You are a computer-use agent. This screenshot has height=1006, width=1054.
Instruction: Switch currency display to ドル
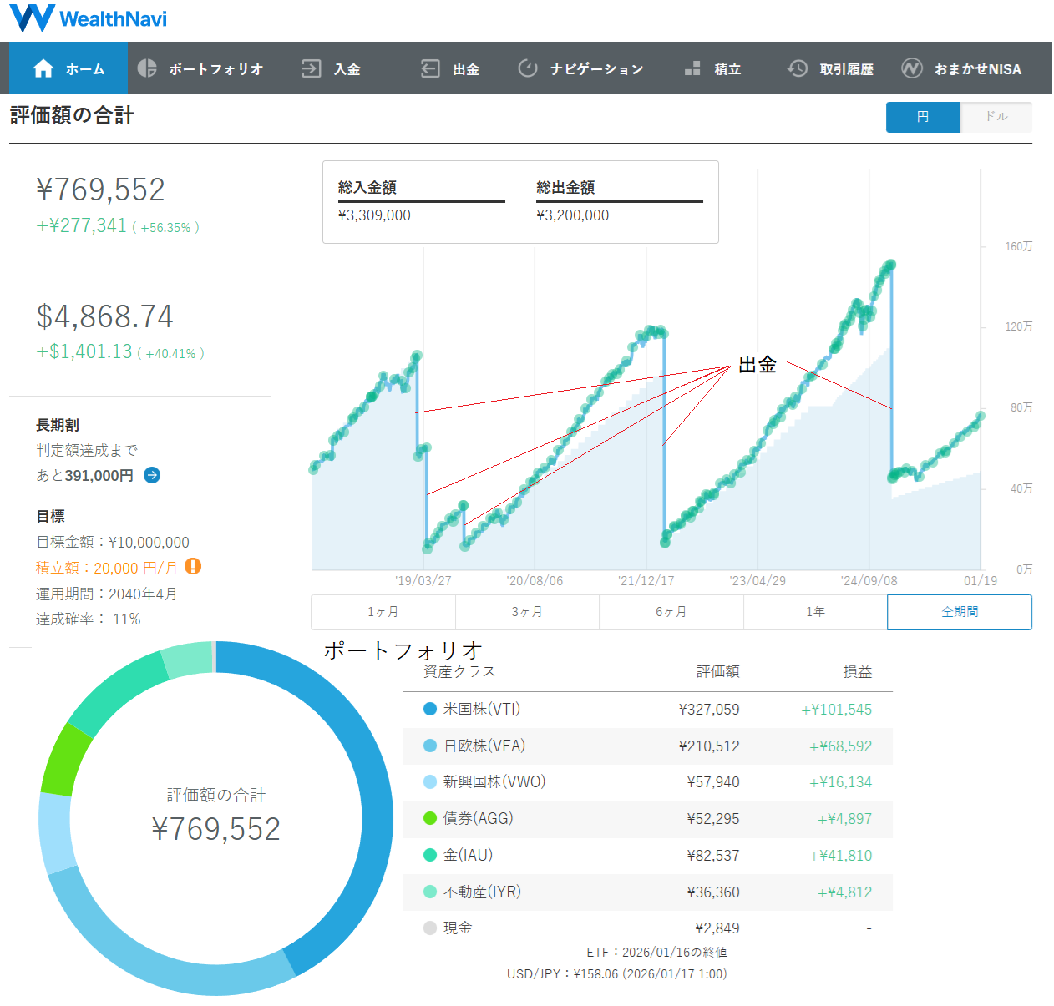[x=996, y=117]
